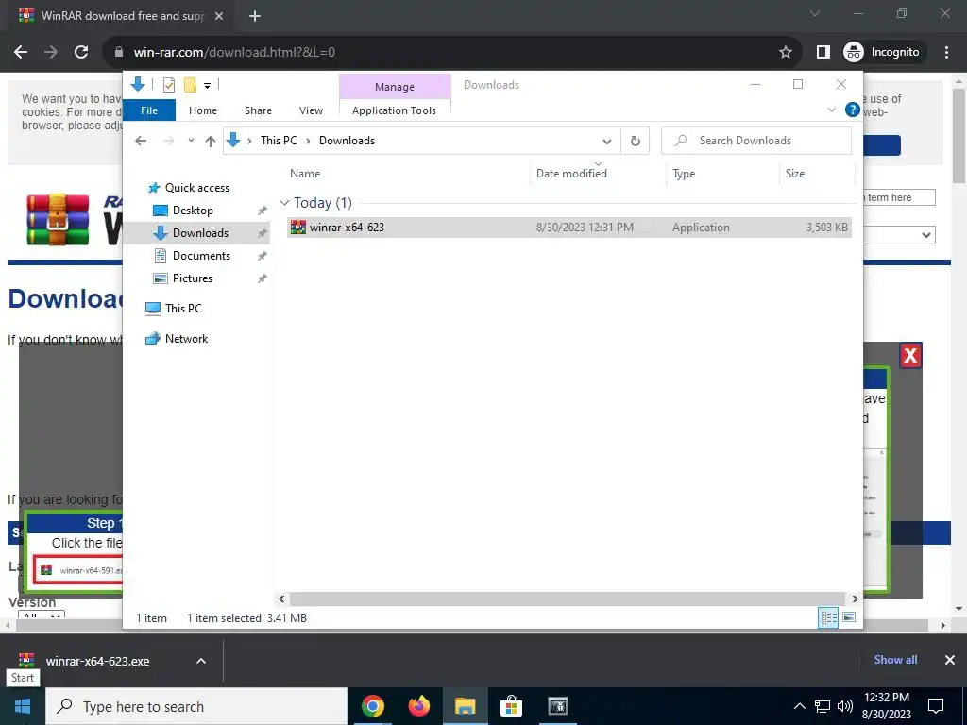
Task: Close the red X overlay on webpage
Action: [x=911, y=356]
